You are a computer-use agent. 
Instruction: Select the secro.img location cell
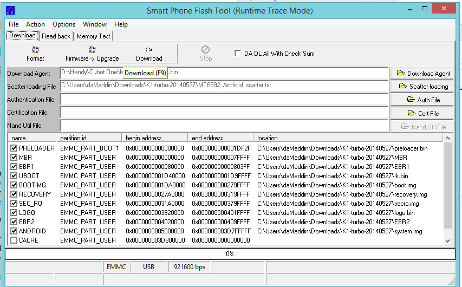point(338,203)
